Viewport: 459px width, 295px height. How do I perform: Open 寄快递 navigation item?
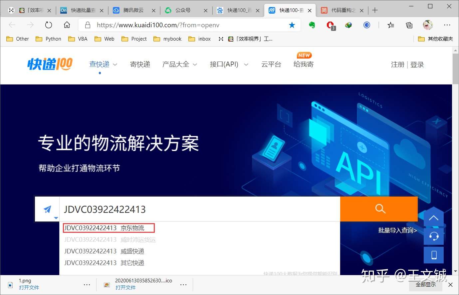tap(140, 64)
